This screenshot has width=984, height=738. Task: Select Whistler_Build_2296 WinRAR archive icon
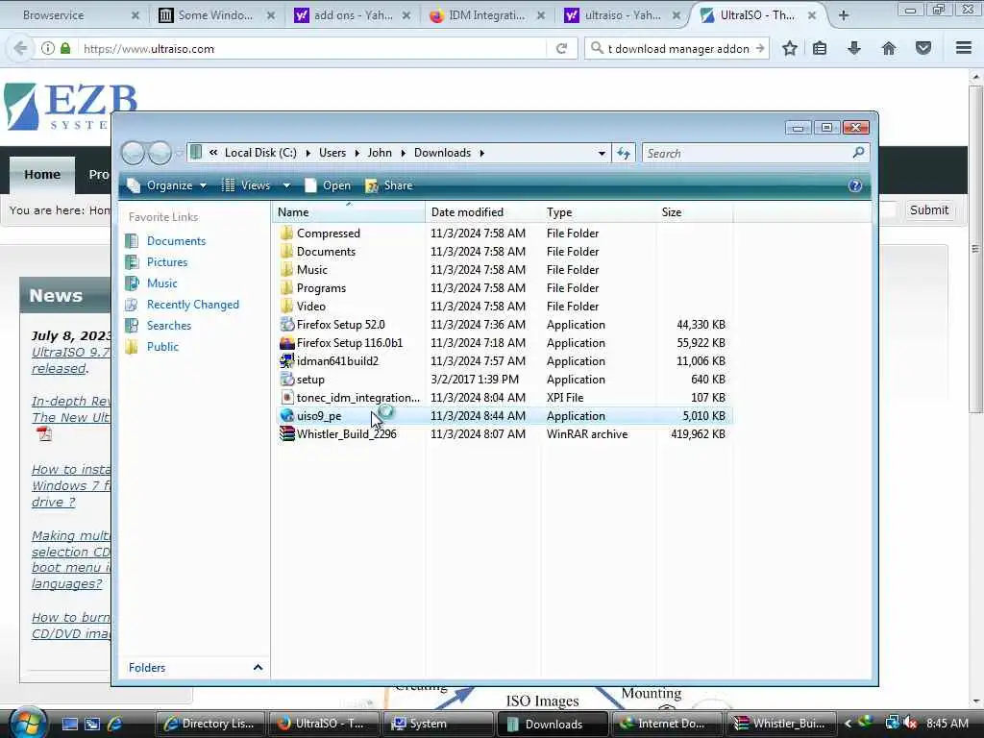(286, 434)
